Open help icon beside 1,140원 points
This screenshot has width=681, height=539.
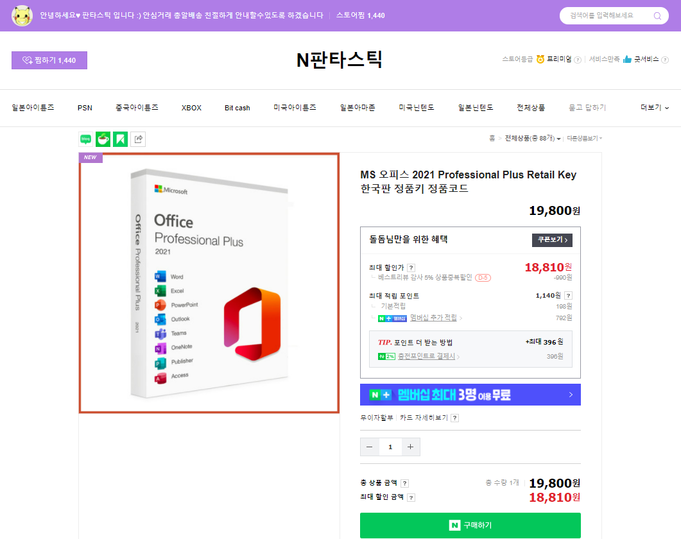click(568, 296)
